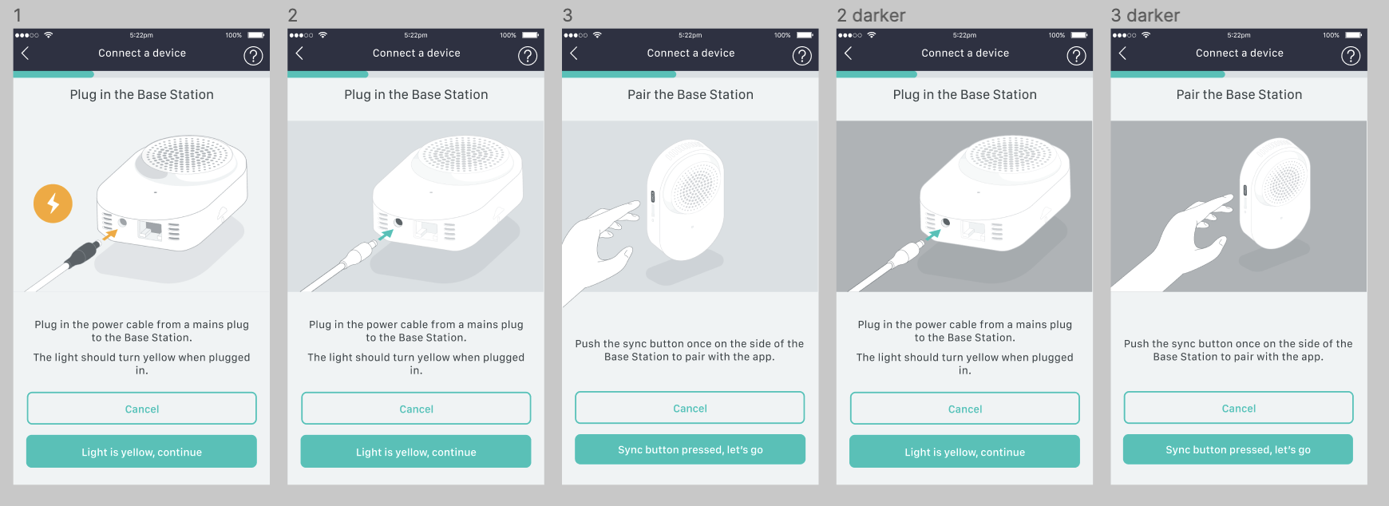
Task: Open help icon in screen 3 darker
Action: tap(1351, 56)
